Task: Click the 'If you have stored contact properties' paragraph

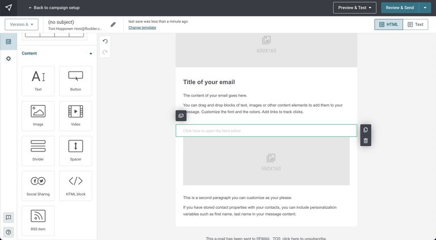Action: coord(259,211)
